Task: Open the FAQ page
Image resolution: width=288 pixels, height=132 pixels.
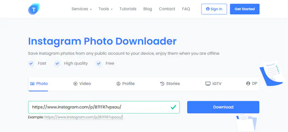Action: [x=186, y=9]
